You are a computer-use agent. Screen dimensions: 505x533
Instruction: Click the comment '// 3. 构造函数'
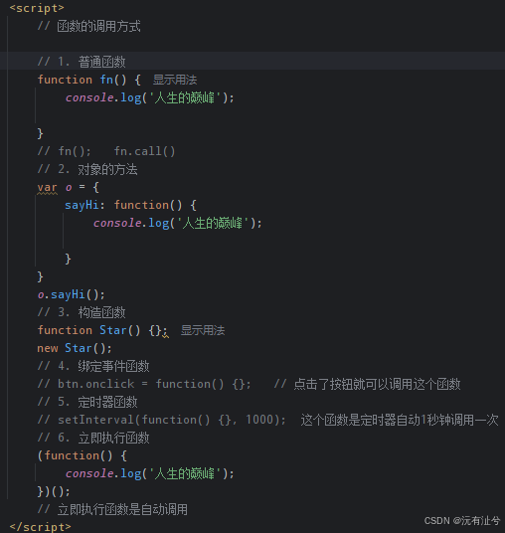(x=82, y=312)
